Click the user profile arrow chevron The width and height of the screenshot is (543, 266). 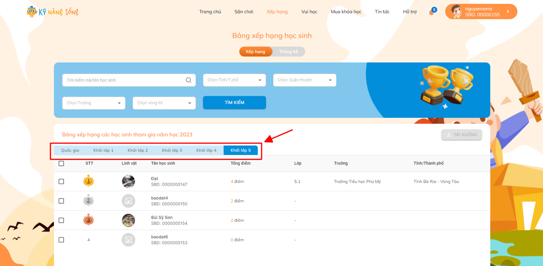click(x=508, y=12)
